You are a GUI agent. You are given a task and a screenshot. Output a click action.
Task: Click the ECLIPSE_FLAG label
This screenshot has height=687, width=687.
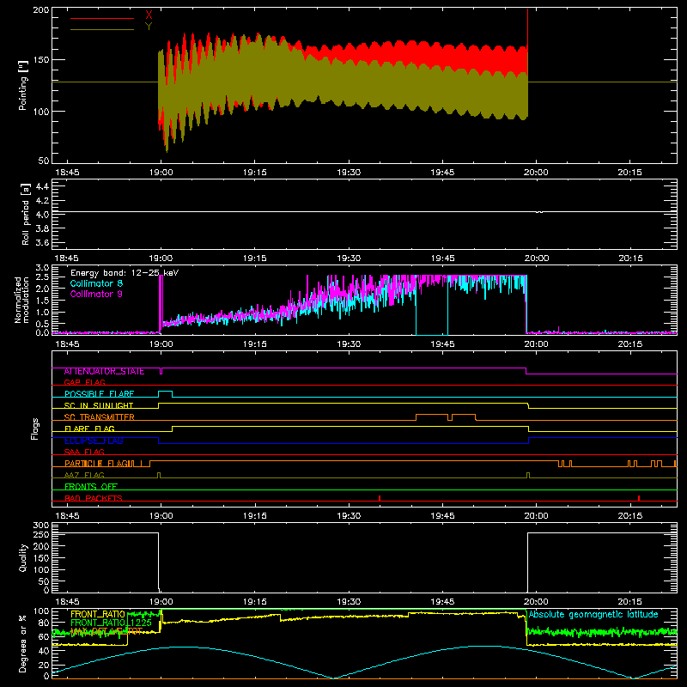94,441
